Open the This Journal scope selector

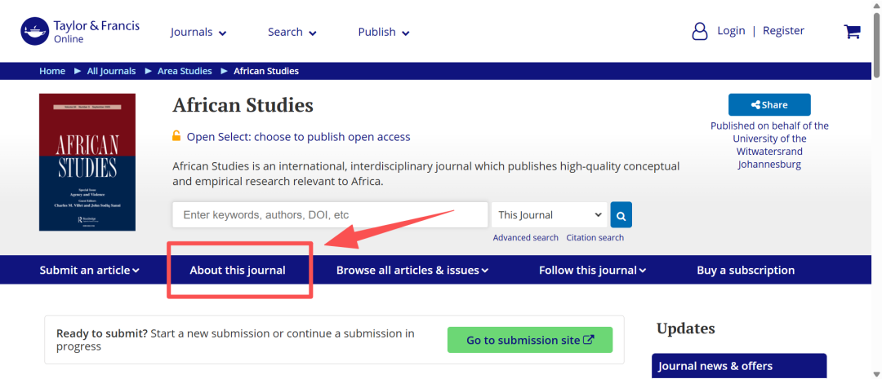[x=549, y=215]
